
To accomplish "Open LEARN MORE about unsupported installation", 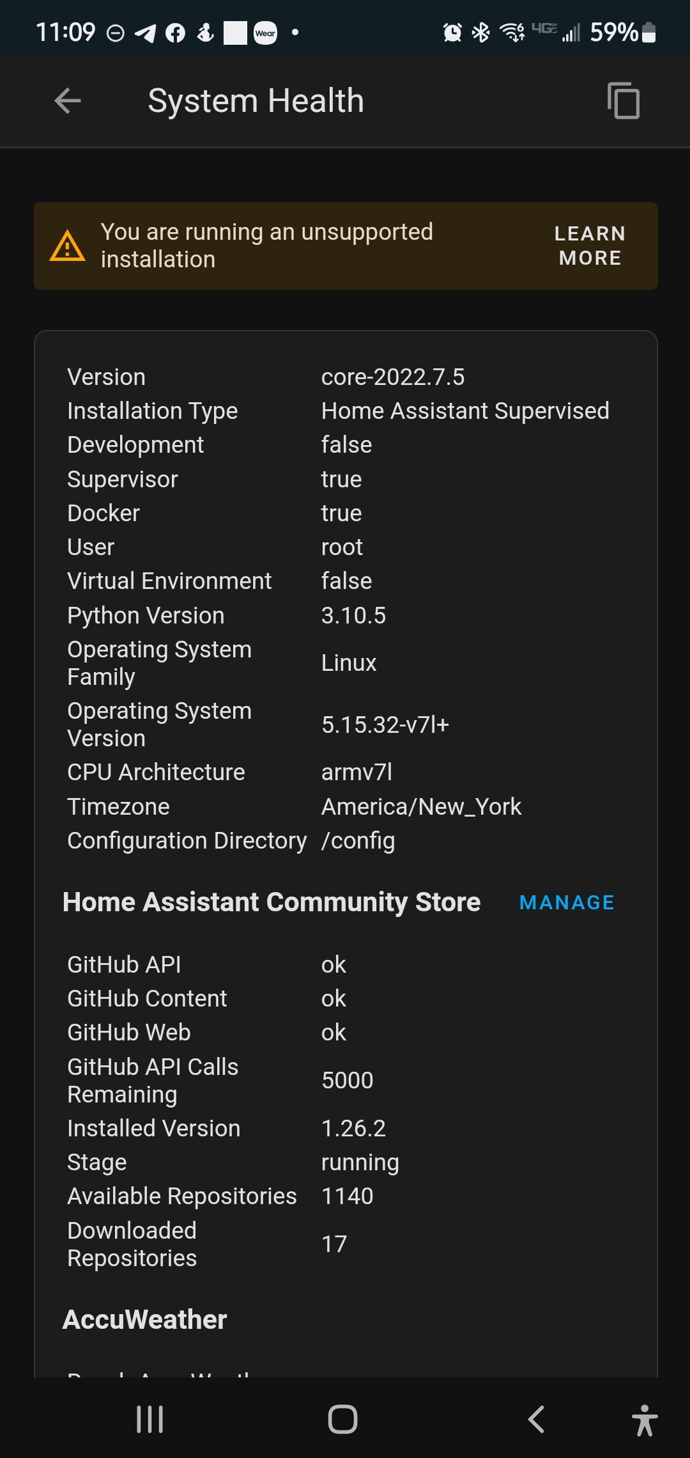I will coord(590,246).
